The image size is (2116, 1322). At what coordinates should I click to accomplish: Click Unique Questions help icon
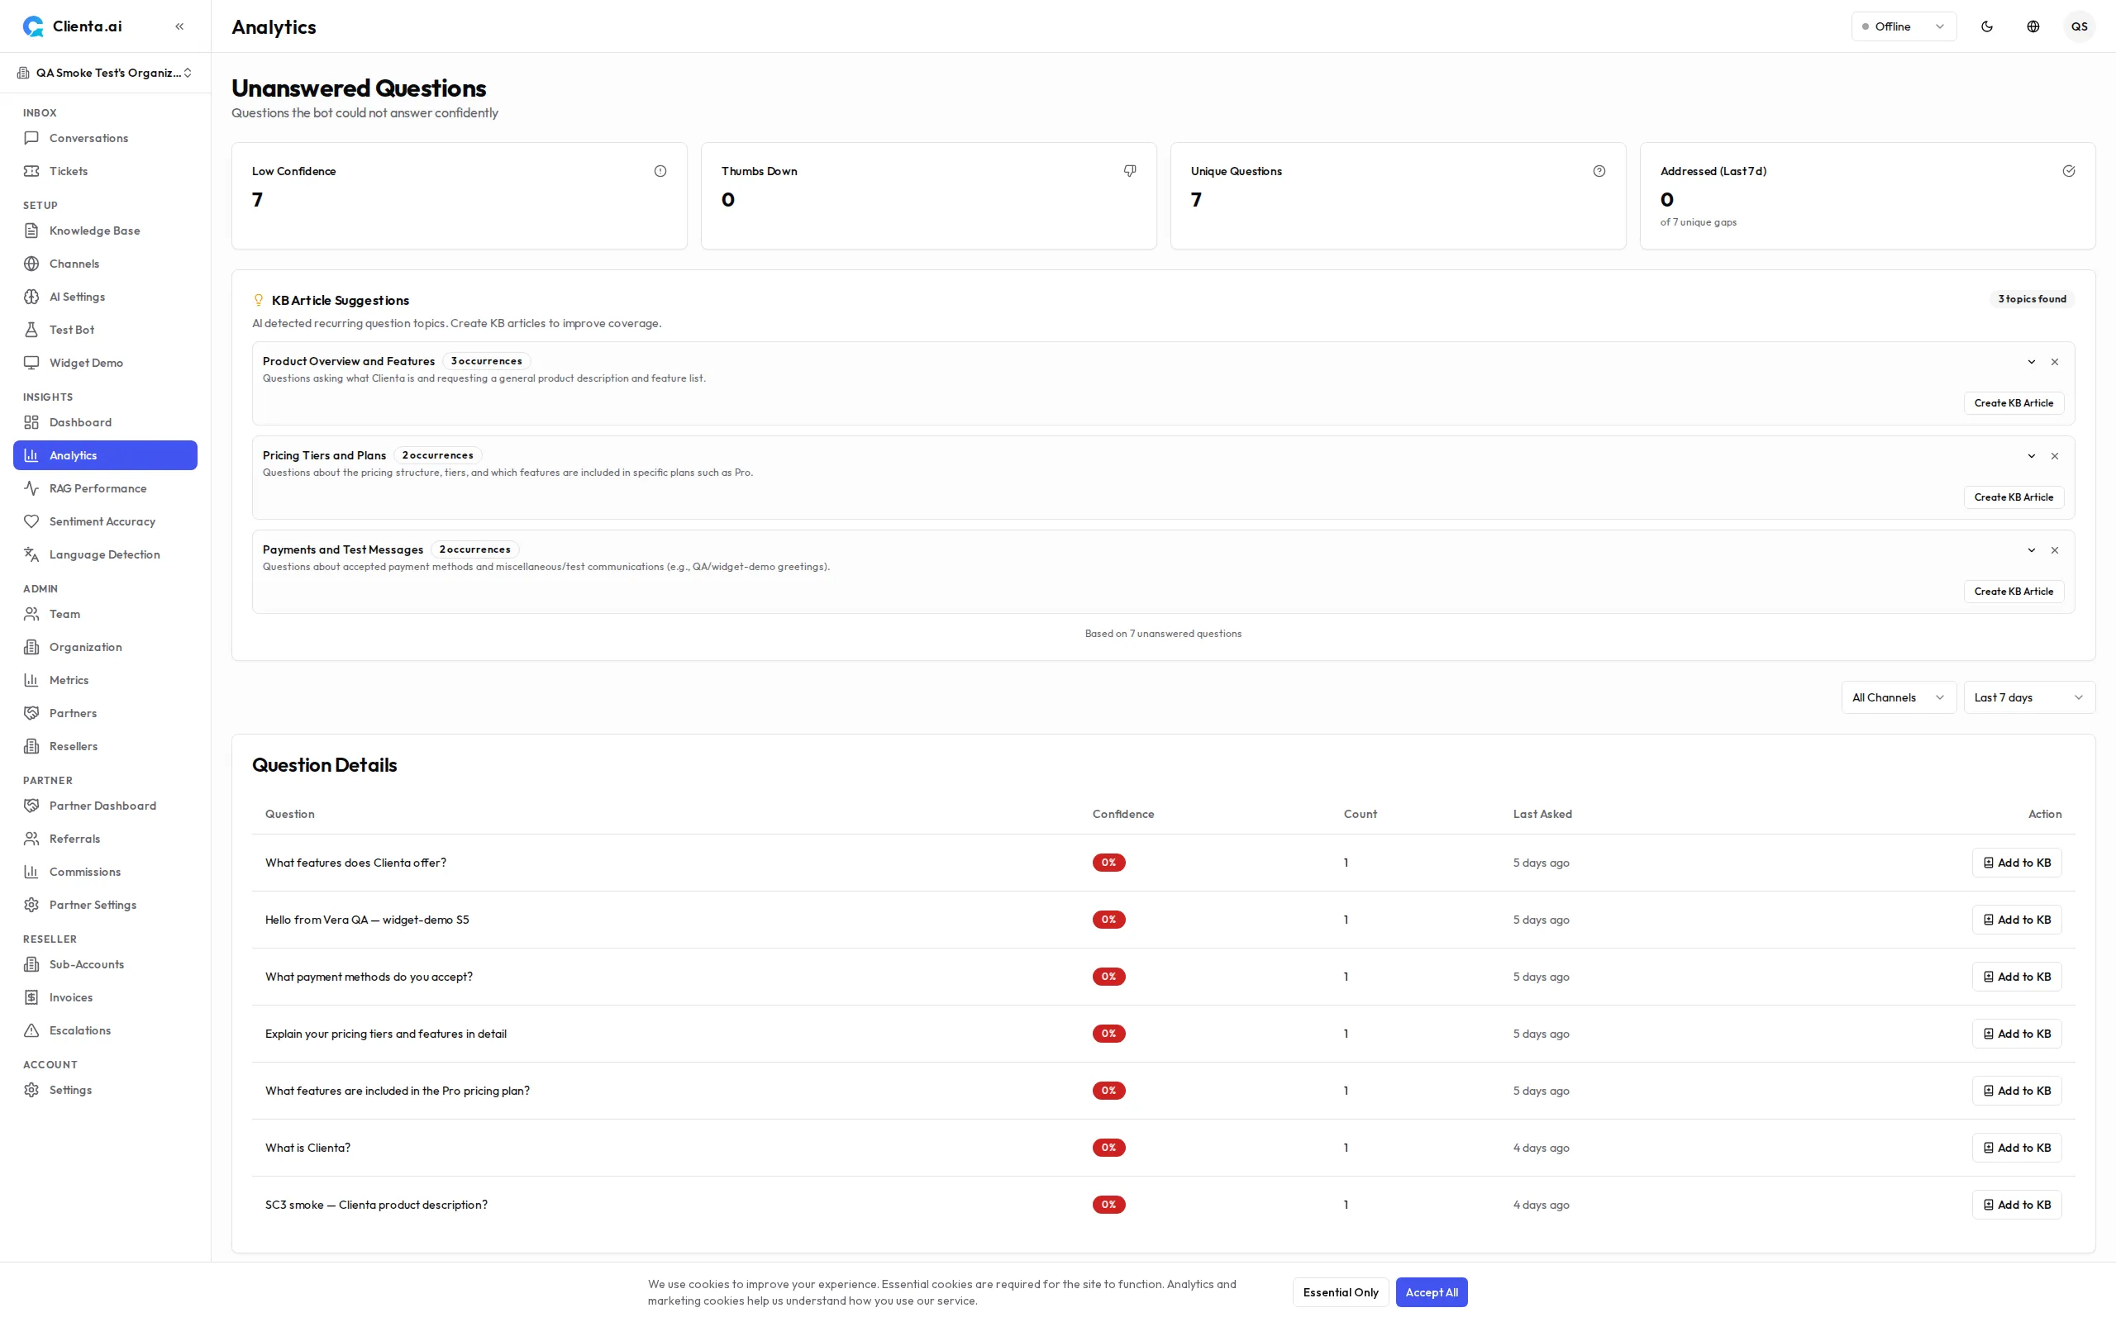point(1599,171)
